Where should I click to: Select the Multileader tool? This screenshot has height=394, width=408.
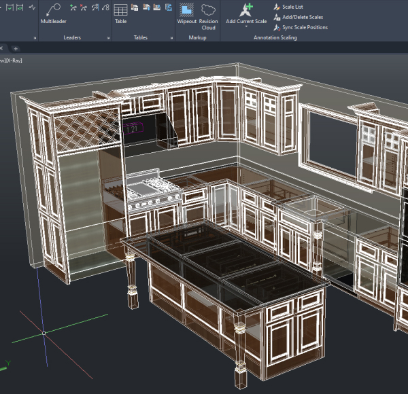click(52, 12)
